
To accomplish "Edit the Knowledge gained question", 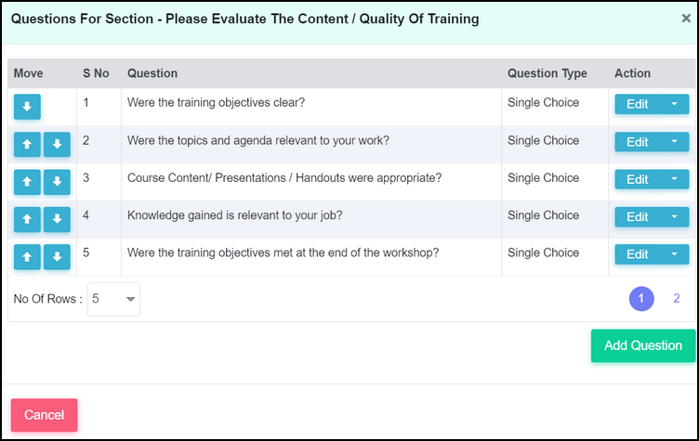I will [x=638, y=216].
